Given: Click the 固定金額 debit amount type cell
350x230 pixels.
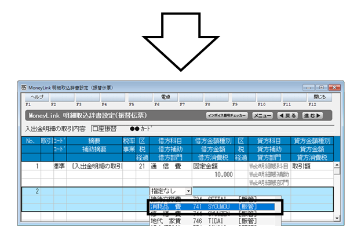Looking at the screenshot, I should click(213, 166).
